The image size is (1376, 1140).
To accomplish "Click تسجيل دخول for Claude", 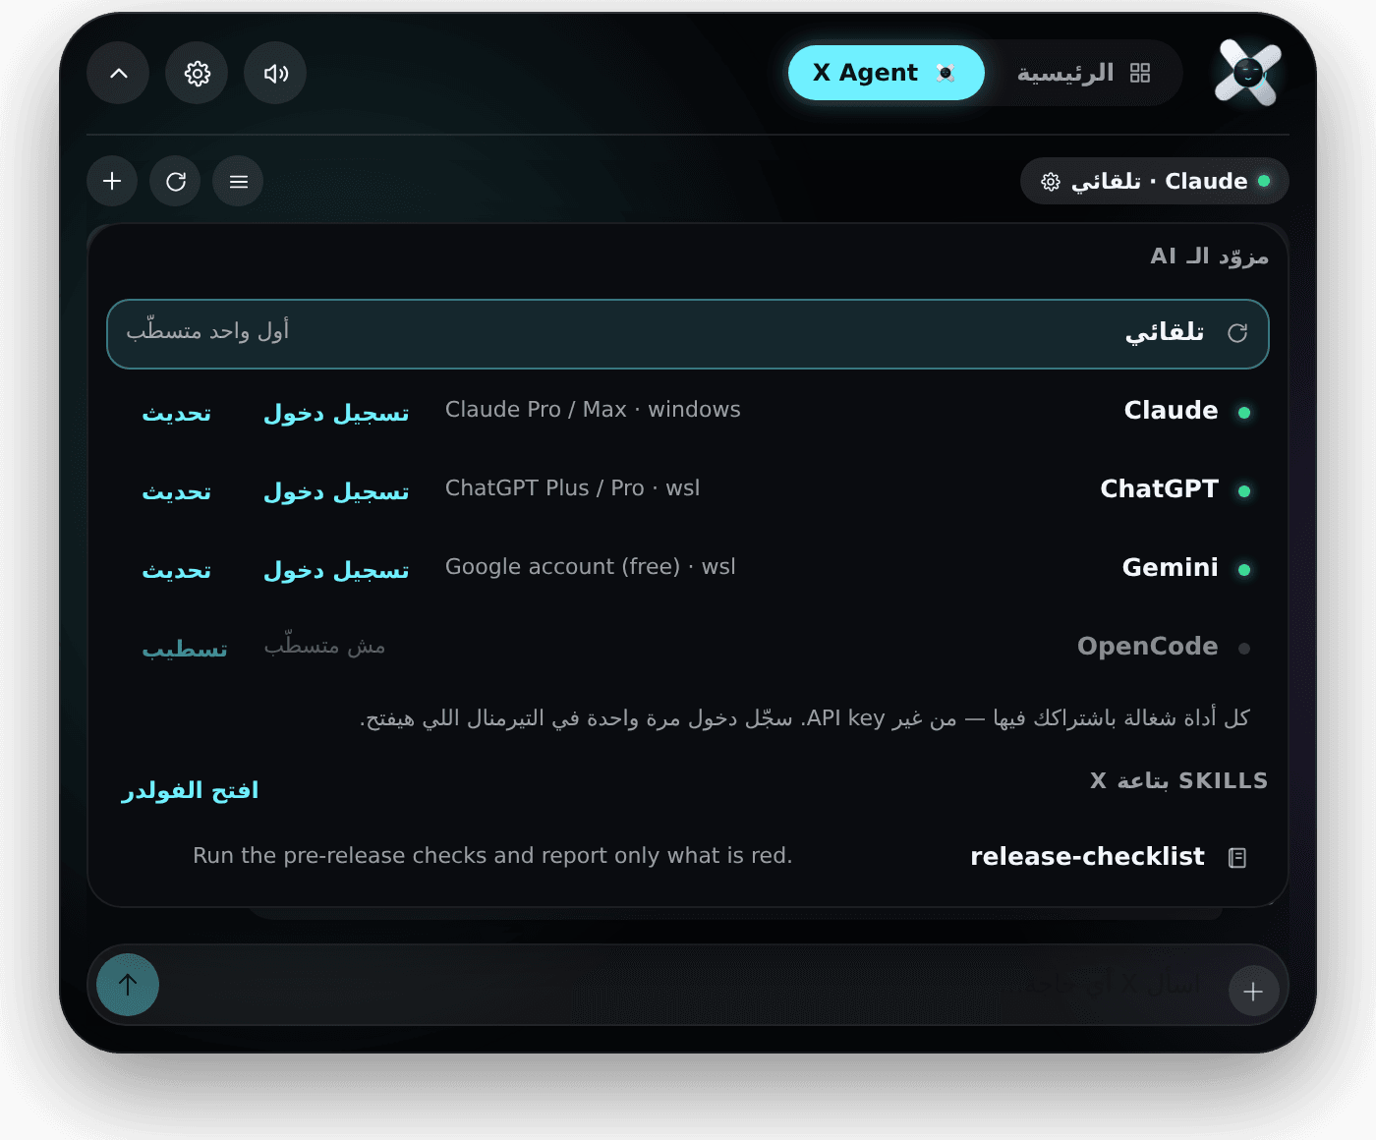I will tap(336, 413).
